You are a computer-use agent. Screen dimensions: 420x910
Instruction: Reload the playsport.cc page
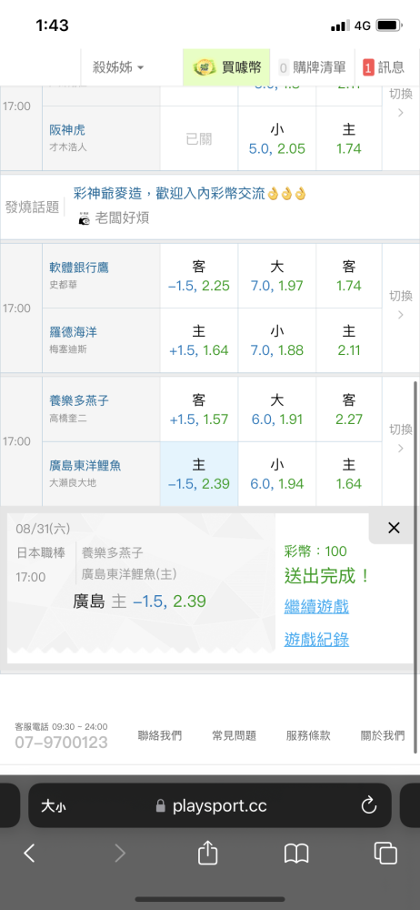point(368,805)
